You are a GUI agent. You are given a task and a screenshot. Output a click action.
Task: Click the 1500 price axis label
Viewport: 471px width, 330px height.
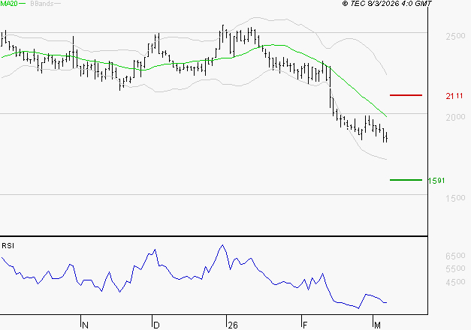click(x=455, y=198)
